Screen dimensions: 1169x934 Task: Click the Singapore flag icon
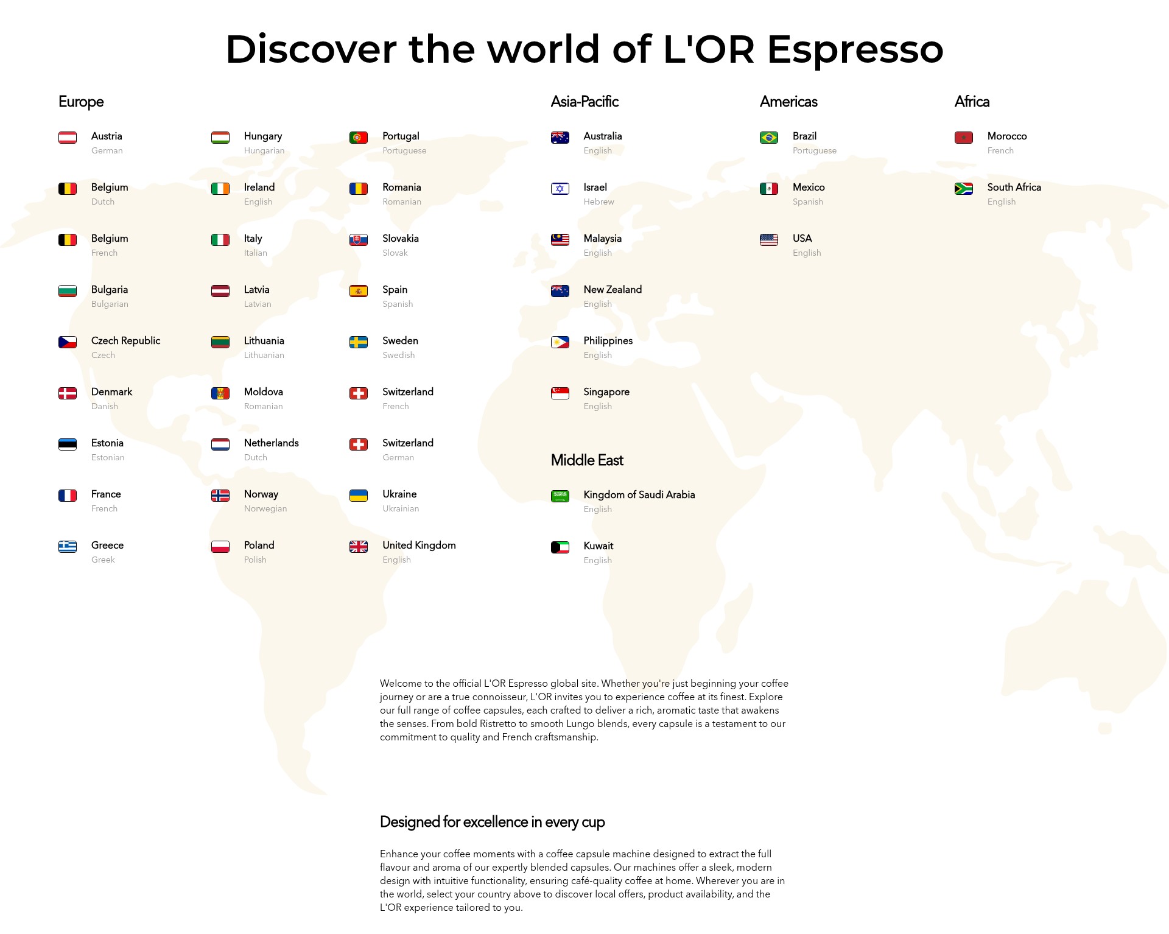560,393
